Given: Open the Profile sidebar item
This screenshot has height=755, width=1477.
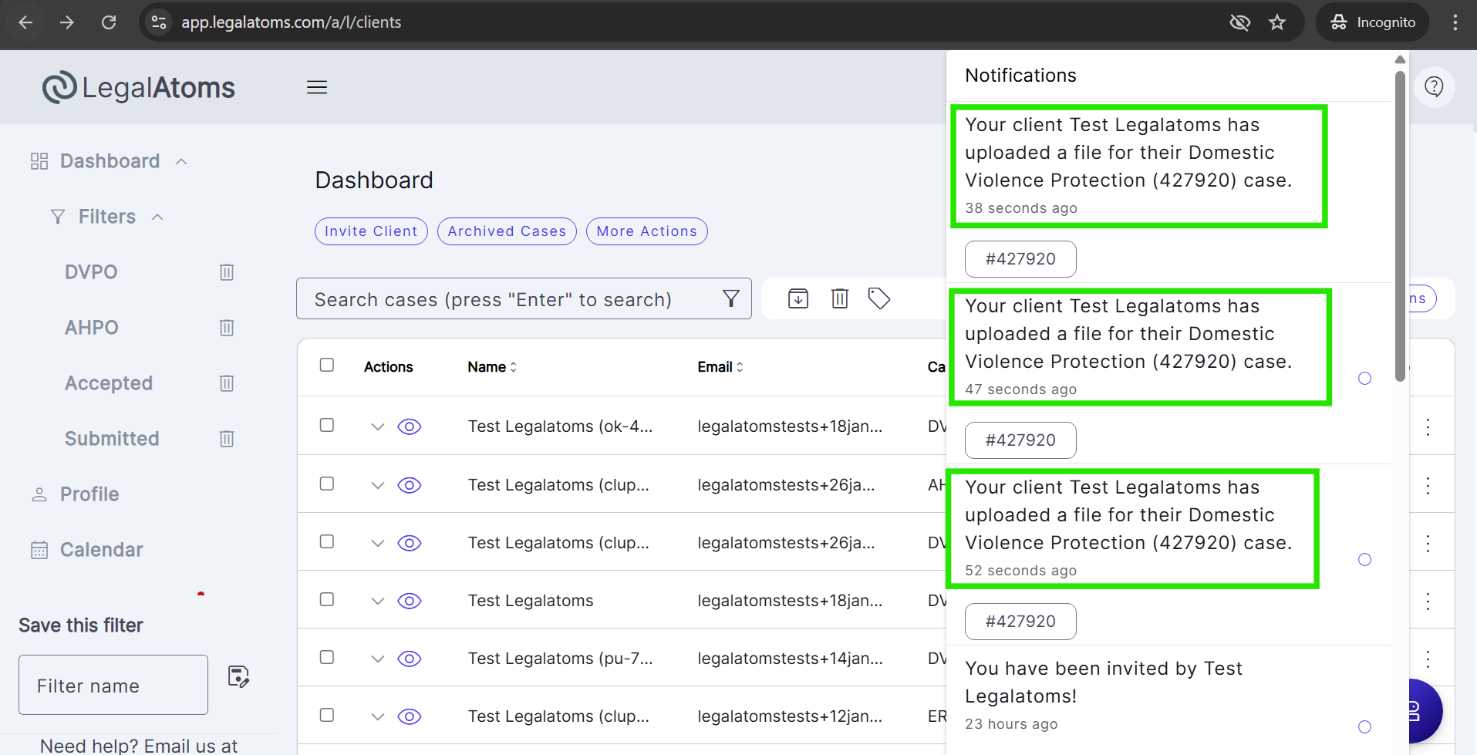Looking at the screenshot, I should click(89, 494).
